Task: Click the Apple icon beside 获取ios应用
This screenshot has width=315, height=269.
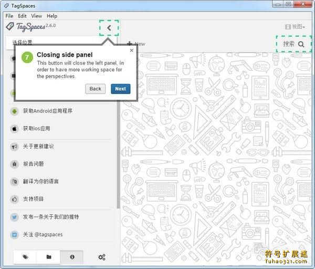Action: [15, 129]
